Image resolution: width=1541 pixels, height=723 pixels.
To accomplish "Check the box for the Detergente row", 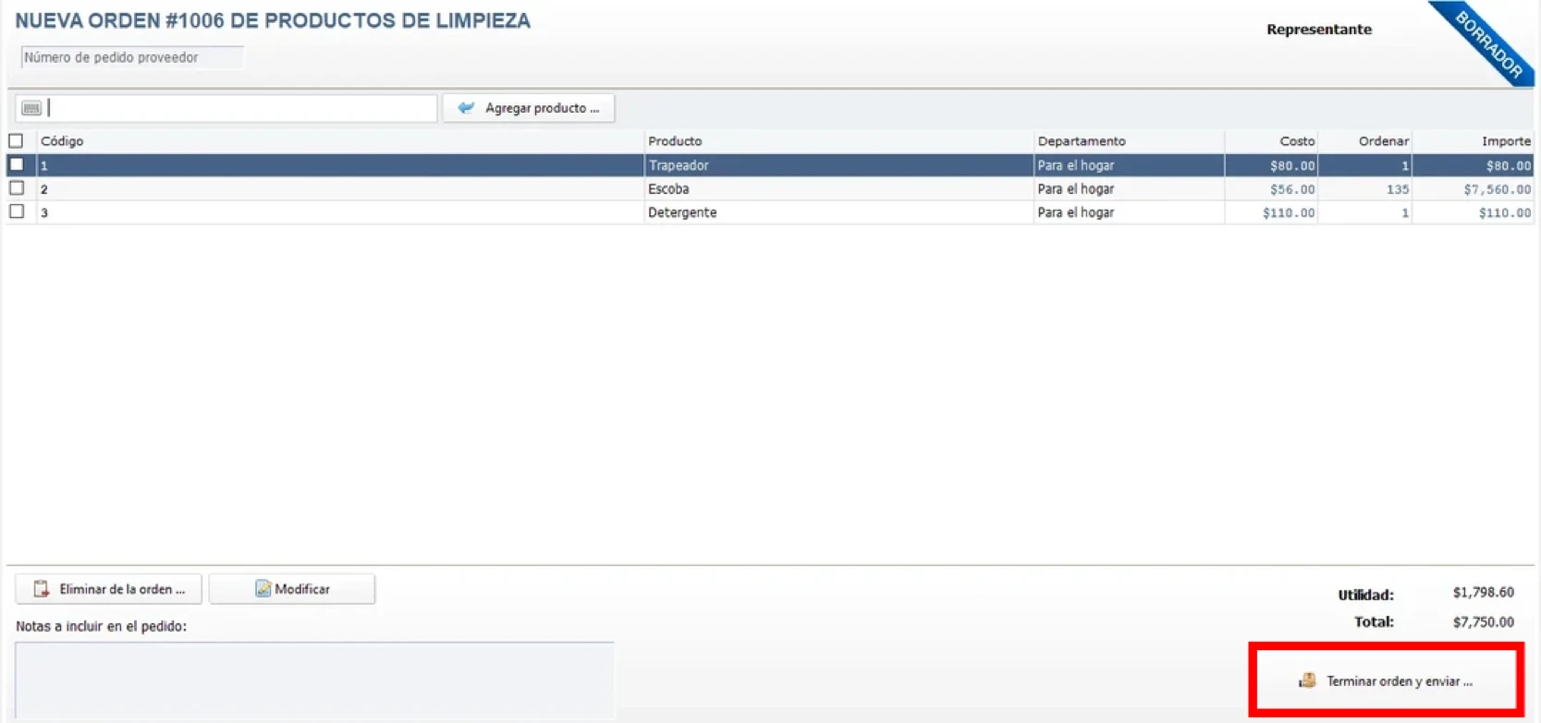I will coord(17,211).
